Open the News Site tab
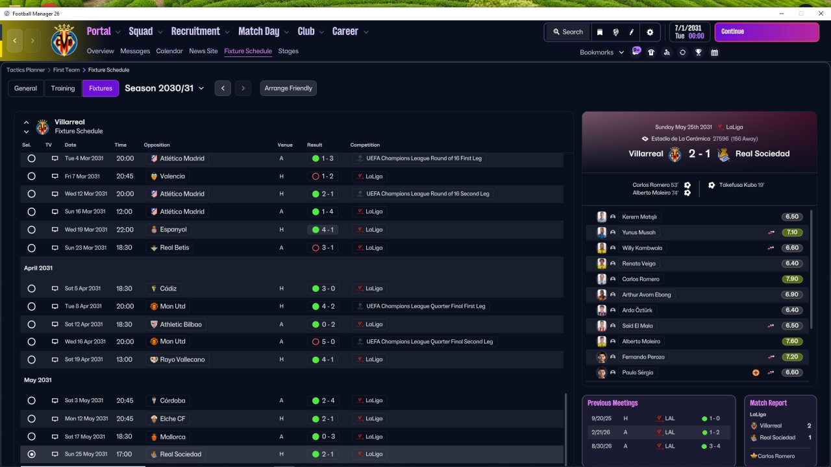This screenshot has height=467, width=831. tap(203, 51)
